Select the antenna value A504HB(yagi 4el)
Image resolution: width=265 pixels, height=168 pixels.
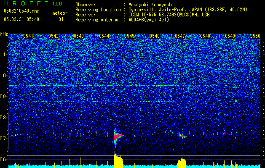tap(149, 20)
